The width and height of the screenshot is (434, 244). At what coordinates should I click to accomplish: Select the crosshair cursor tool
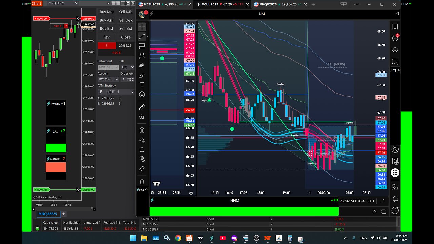(x=142, y=27)
